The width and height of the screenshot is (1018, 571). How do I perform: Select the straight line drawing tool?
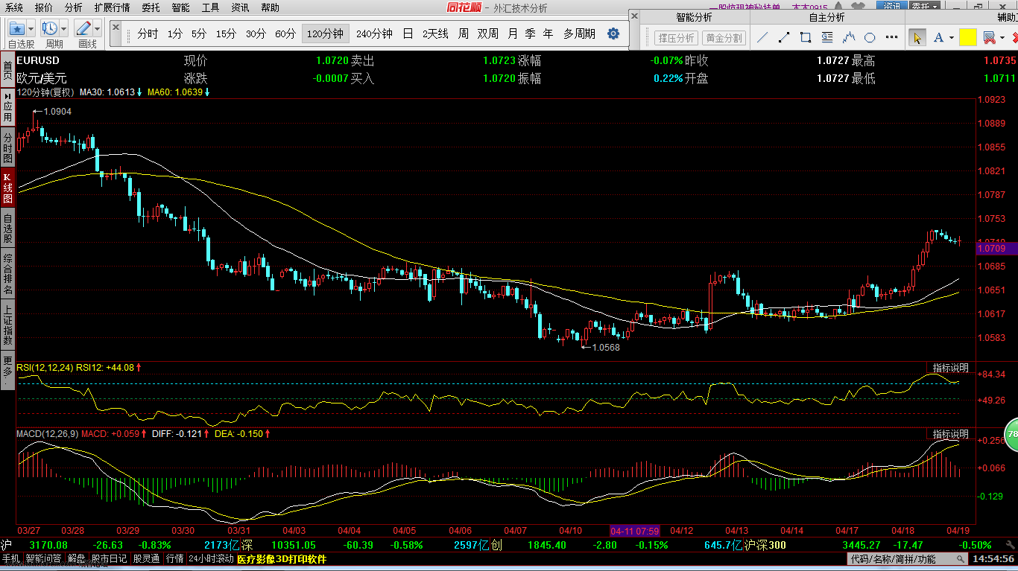[762, 37]
